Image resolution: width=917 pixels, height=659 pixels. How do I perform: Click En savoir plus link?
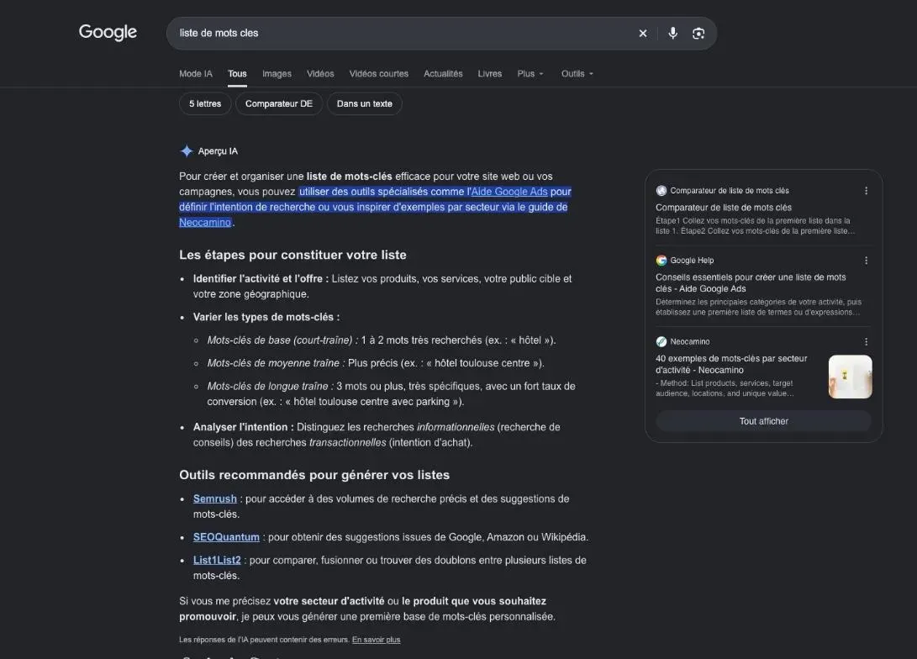click(x=376, y=640)
